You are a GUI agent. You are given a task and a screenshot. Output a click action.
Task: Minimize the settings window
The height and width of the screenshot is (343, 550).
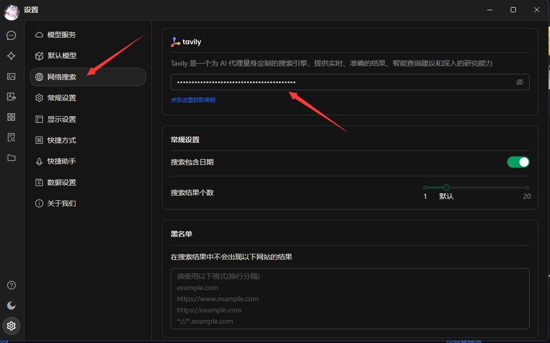click(490, 10)
